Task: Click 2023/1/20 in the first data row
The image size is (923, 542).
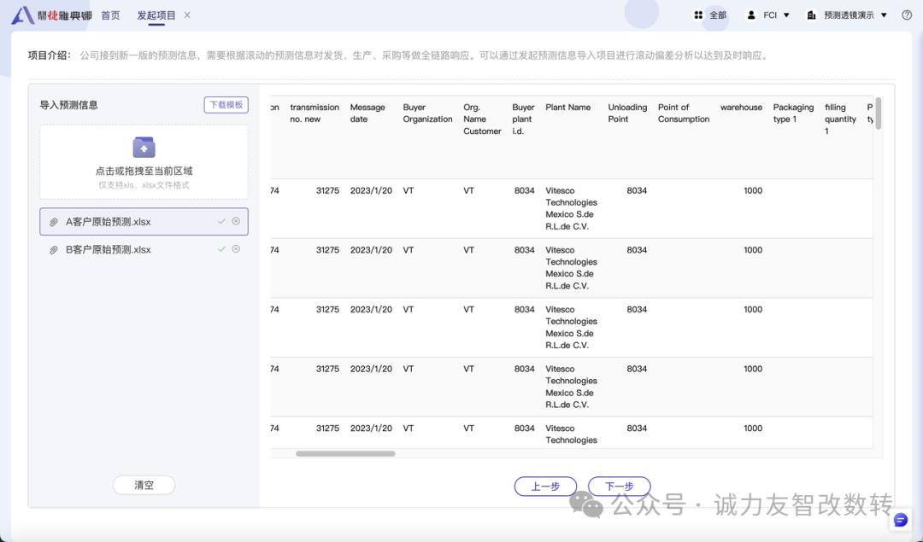Action: tap(371, 191)
